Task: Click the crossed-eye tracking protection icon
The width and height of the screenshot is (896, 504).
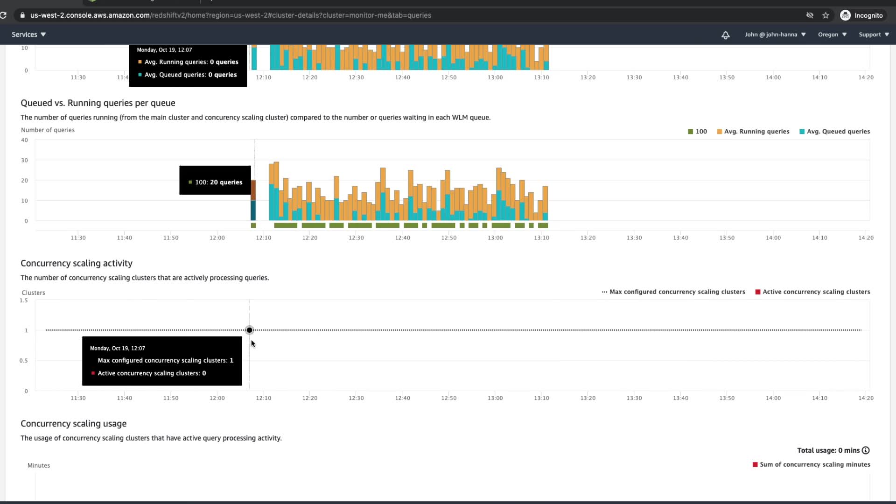Action: click(x=810, y=15)
